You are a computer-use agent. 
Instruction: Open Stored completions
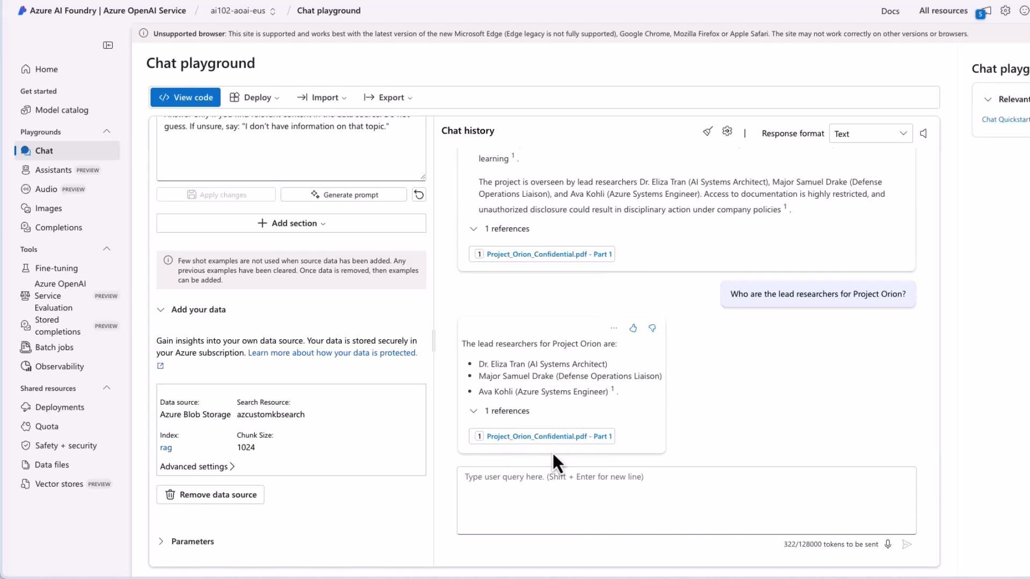coord(69,326)
